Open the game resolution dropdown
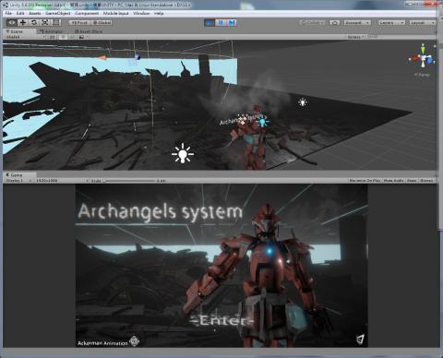Screen dimensions: 443x358 tap(62, 181)
